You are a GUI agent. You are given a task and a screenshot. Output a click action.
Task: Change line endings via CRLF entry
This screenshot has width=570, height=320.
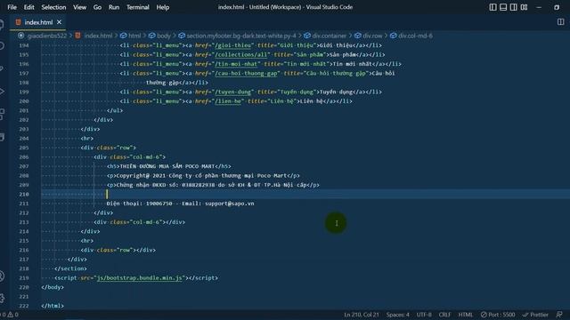(444, 315)
